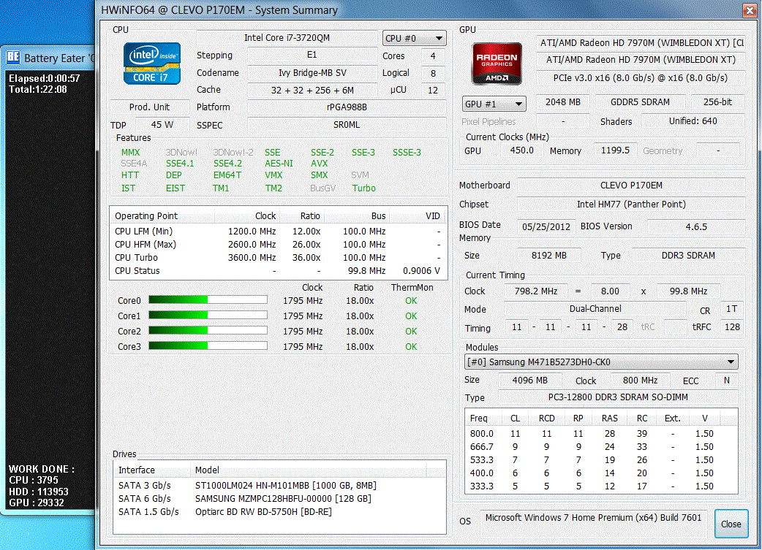Click the SSE4.2 feature label
The height and width of the screenshot is (550, 762).
pos(227,164)
